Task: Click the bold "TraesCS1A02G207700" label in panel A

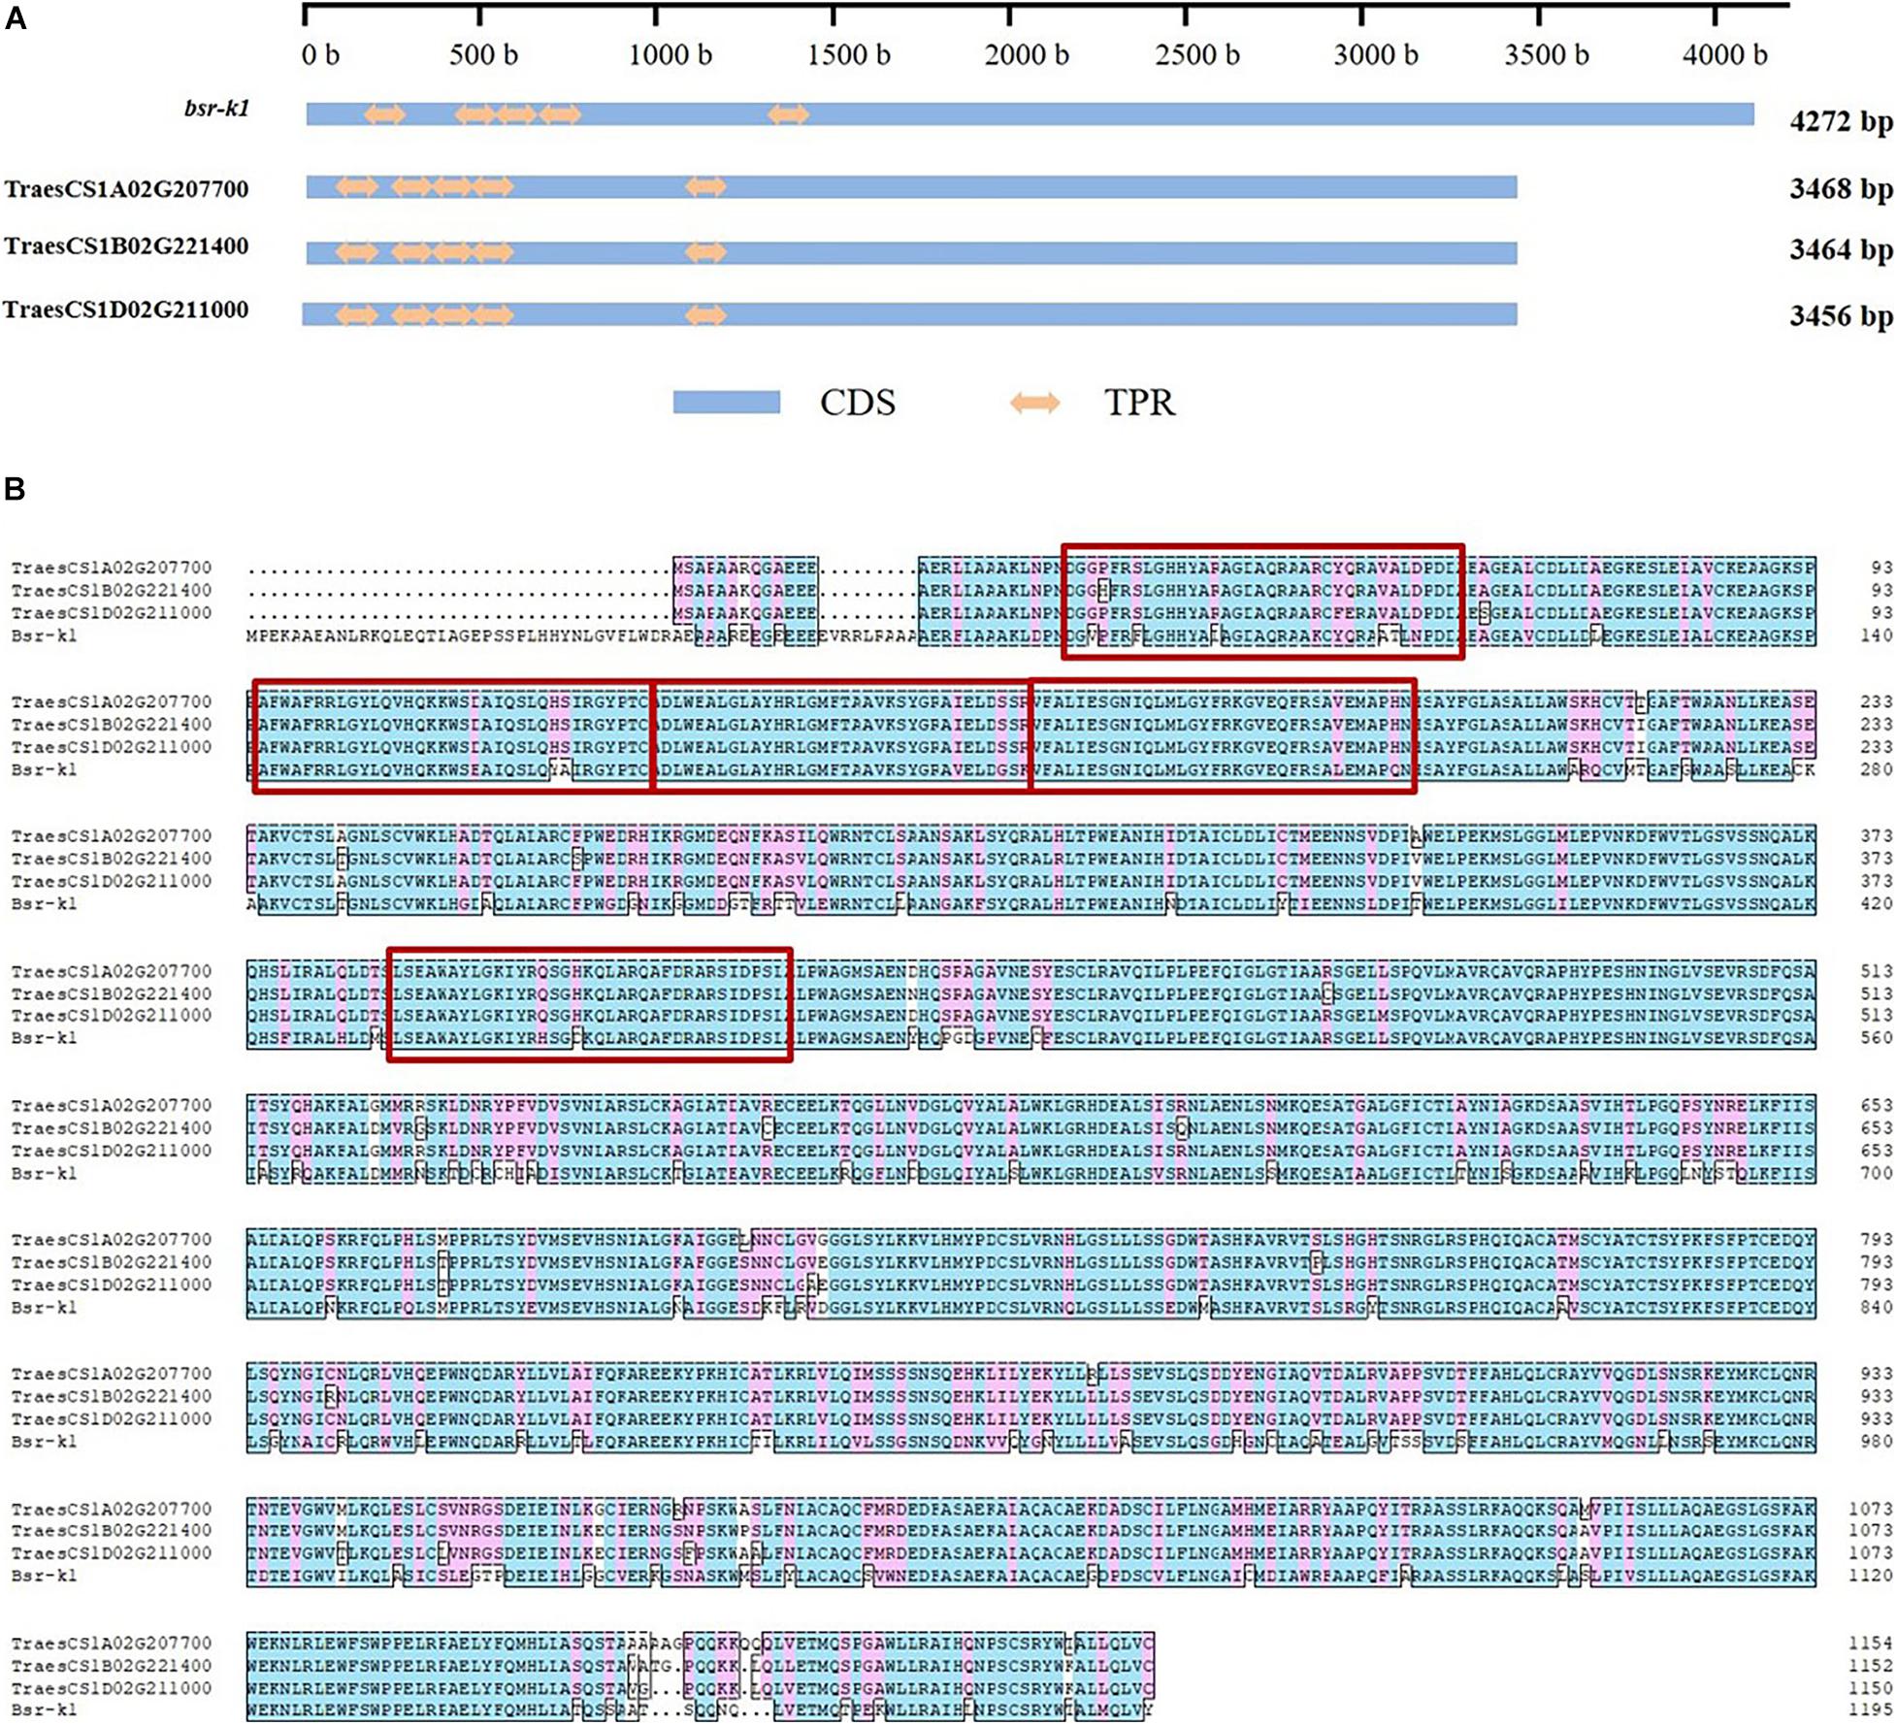Action: (126, 188)
